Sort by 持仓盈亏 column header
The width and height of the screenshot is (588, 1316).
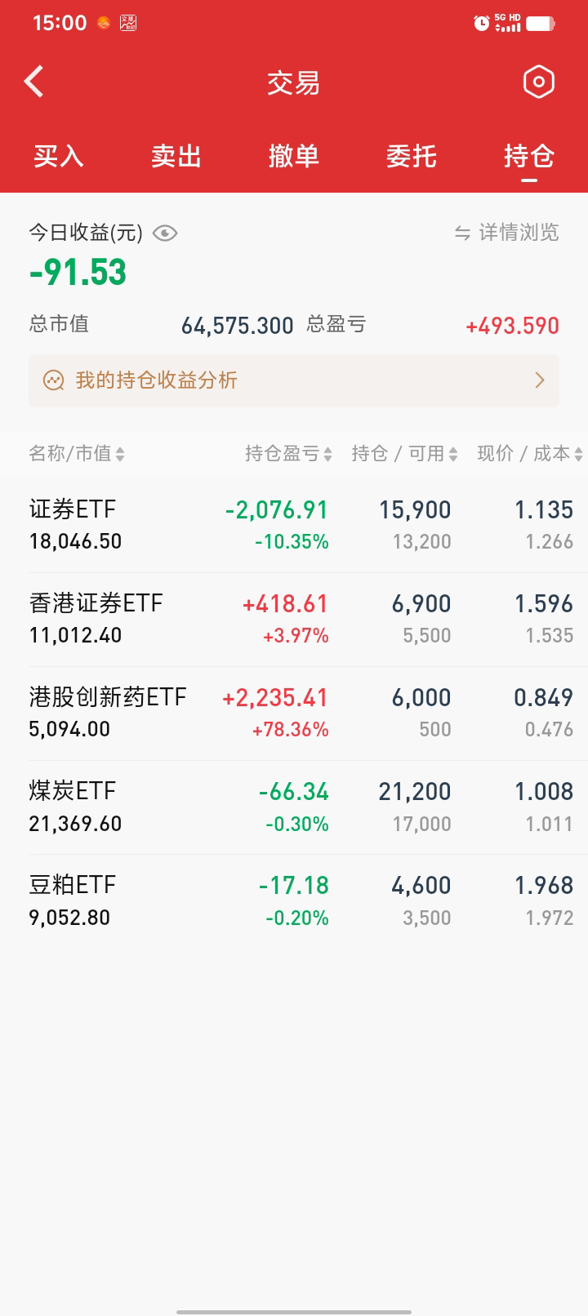(x=288, y=454)
